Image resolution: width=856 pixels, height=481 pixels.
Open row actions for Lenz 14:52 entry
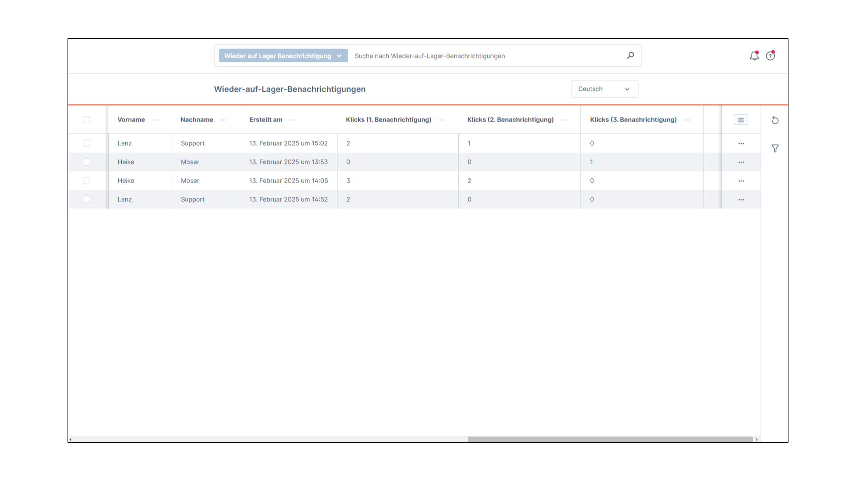741,200
